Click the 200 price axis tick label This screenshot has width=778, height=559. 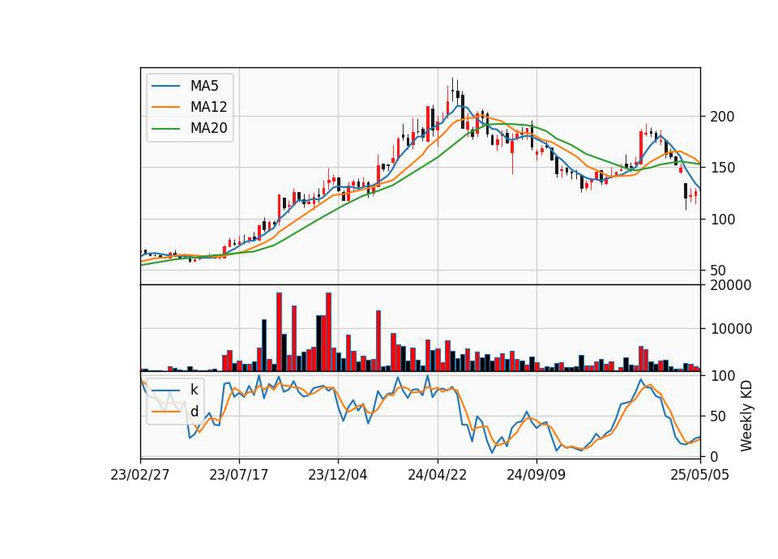pos(722,117)
